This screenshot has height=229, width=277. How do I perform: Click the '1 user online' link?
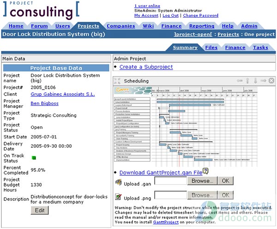tap(147, 6)
